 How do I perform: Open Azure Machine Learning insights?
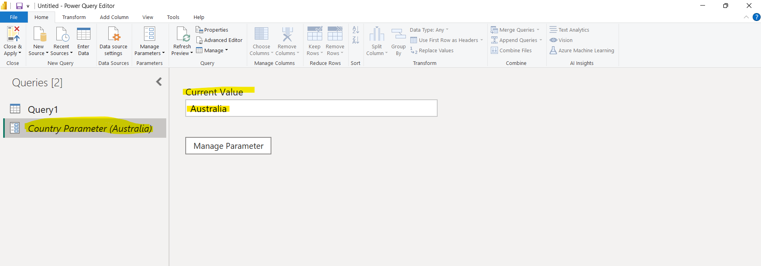tap(582, 50)
